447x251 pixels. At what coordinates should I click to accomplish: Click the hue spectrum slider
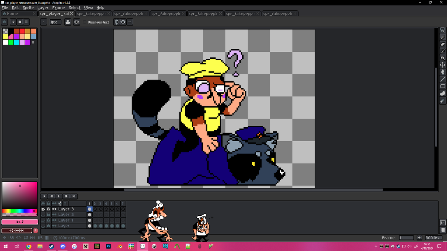pos(19,211)
